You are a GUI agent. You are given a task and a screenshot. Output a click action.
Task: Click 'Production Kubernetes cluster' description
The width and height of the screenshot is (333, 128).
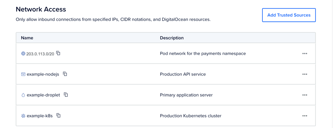click(191, 116)
